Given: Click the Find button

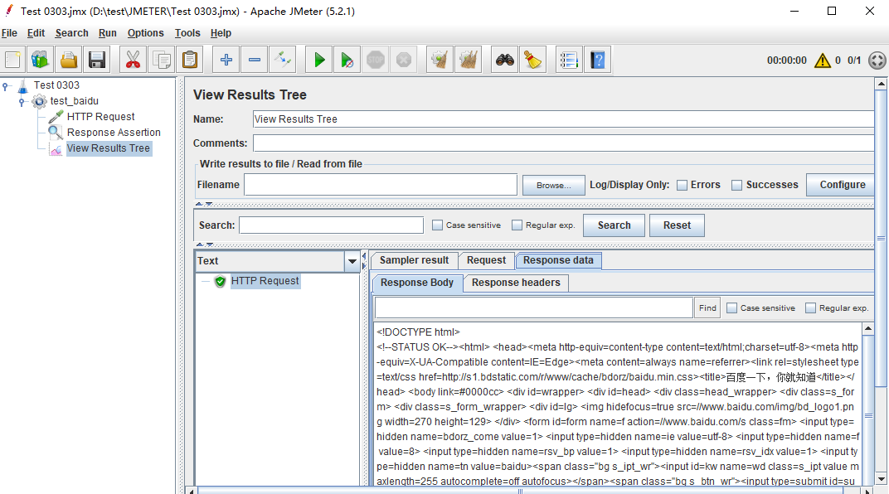Looking at the screenshot, I should [707, 308].
